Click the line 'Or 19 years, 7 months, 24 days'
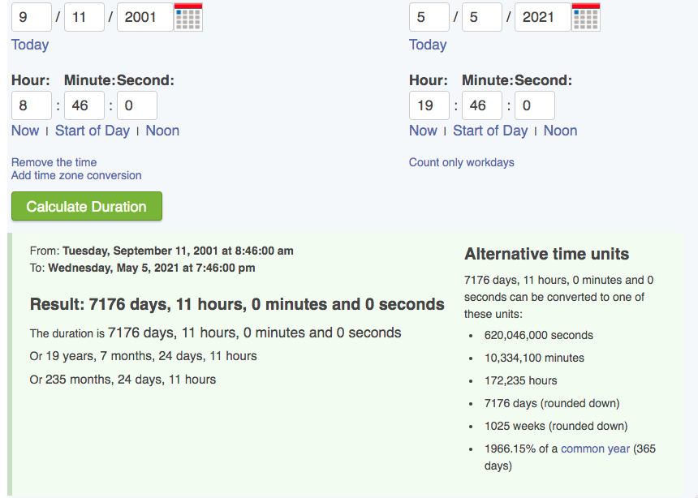Screen dimensions: 698x498 (x=144, y=356)
